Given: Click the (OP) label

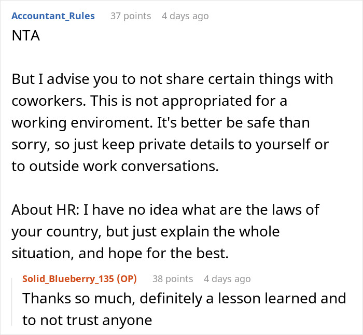Looking at the screenshot, I should coord(126,278).
